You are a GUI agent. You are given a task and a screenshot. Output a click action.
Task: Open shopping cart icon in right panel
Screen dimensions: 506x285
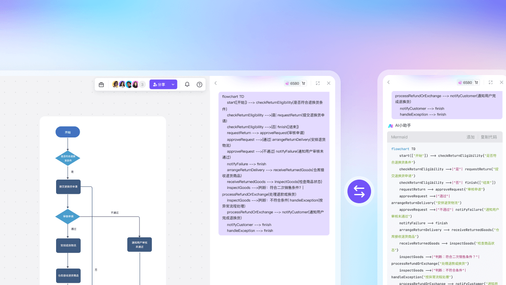476,83
